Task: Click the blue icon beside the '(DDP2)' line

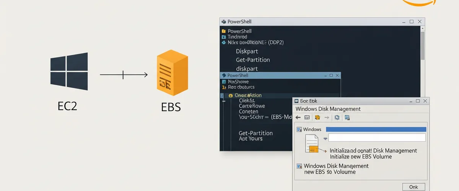Action: [224, 42]
